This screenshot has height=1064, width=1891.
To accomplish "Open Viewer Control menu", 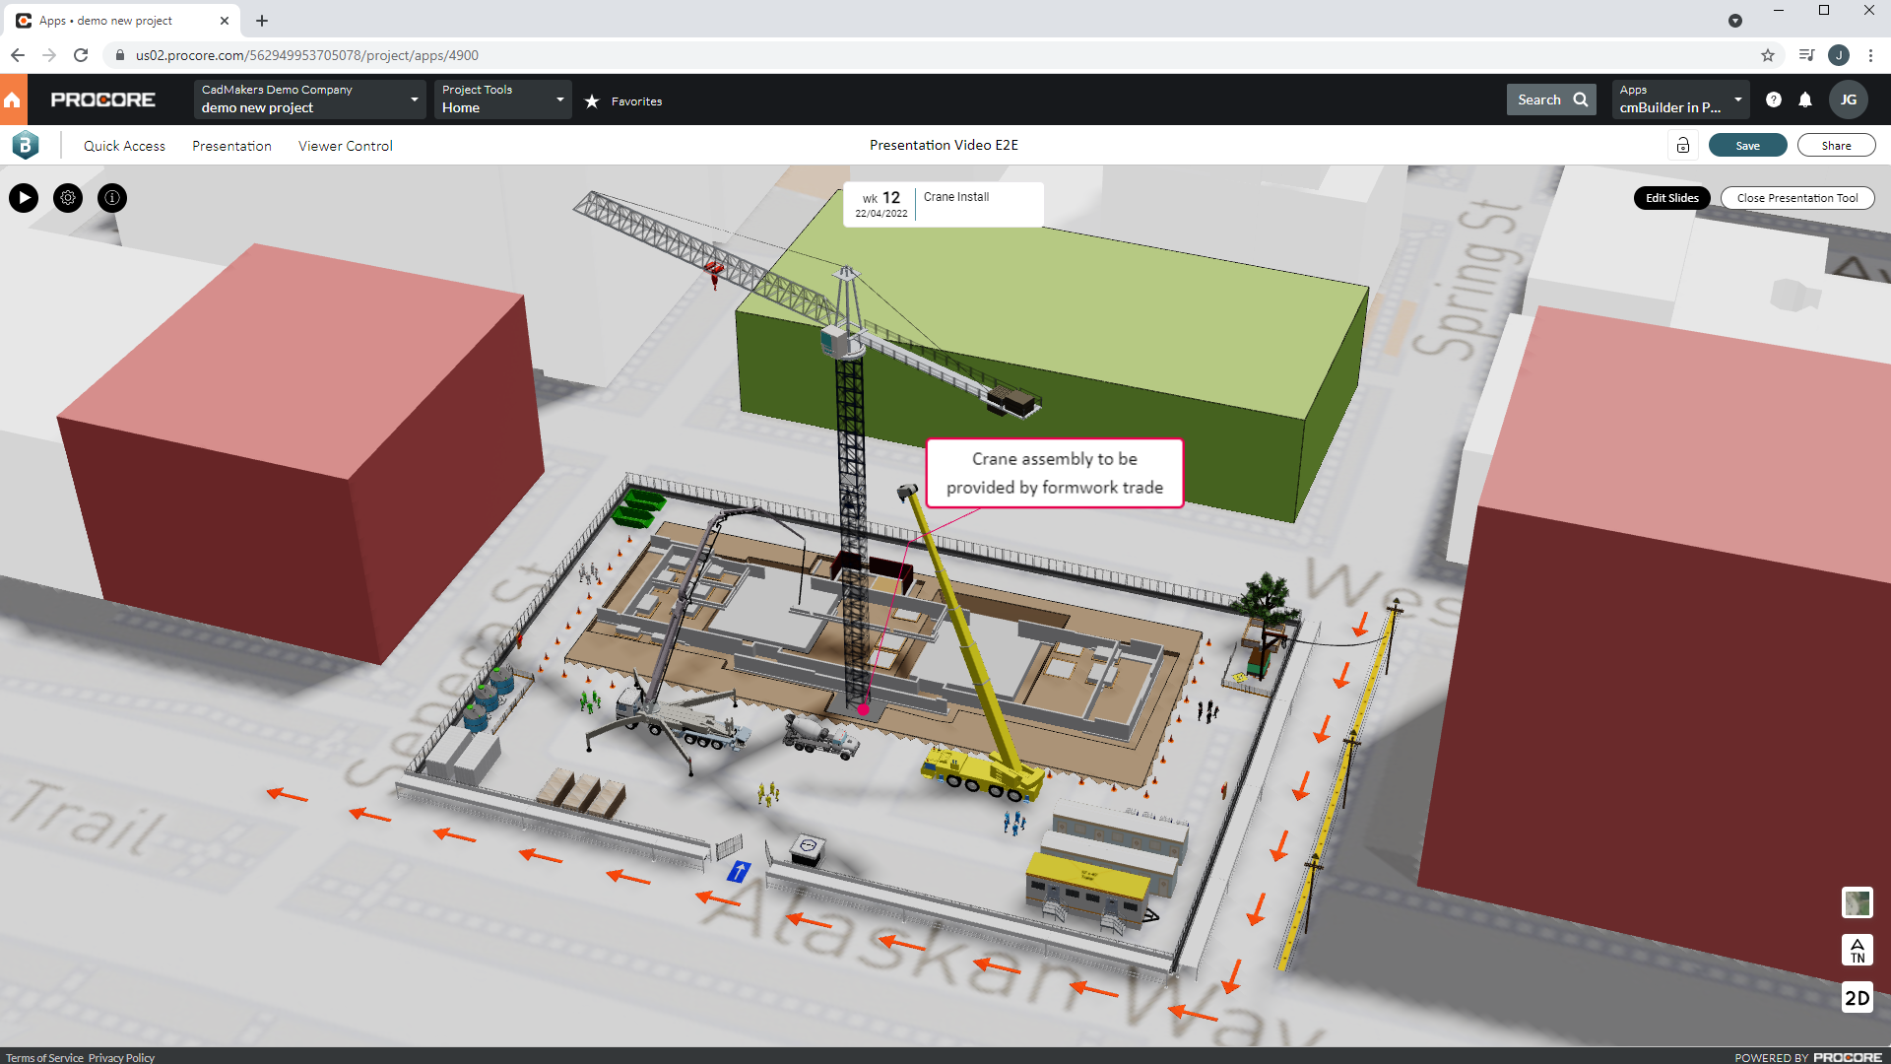I will tap(346, 146).
